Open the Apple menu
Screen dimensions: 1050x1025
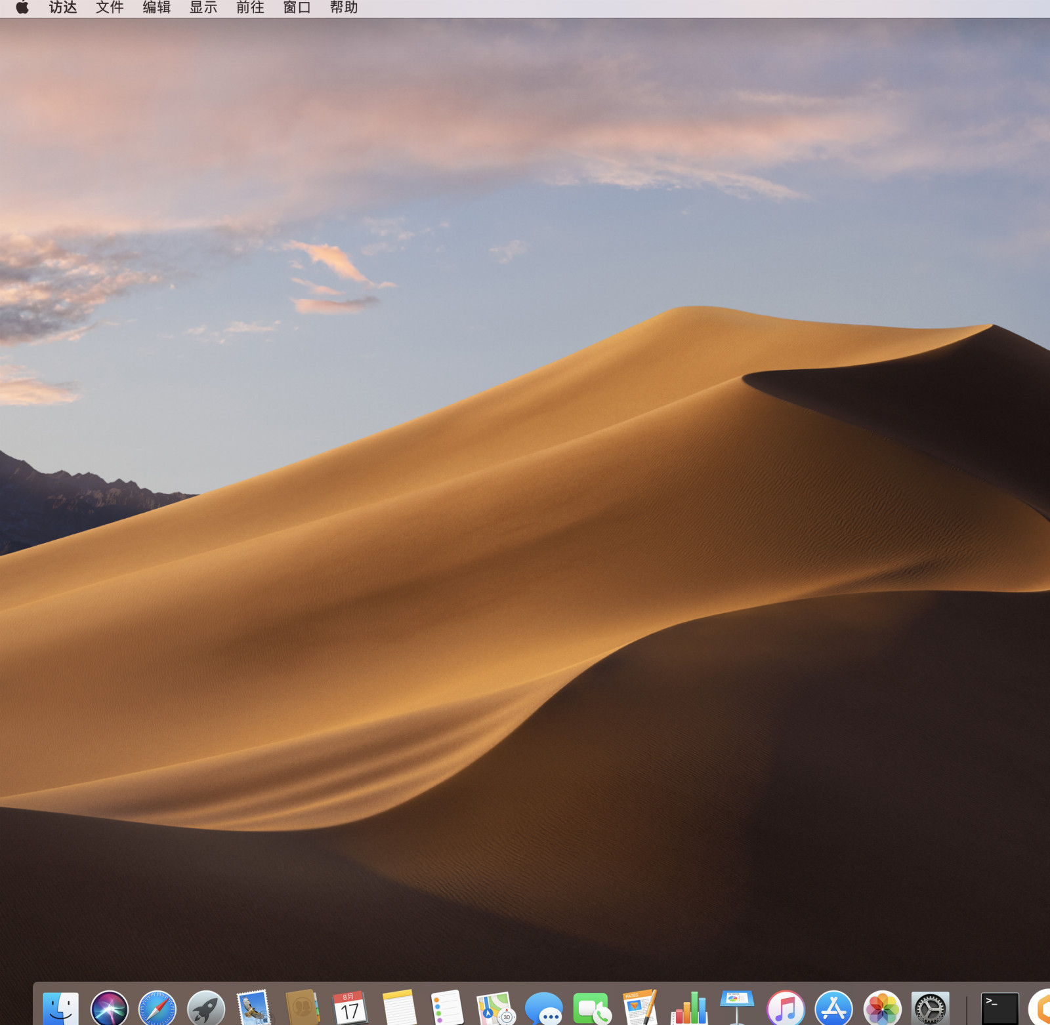pyautogui.click(x=22, y=7)
